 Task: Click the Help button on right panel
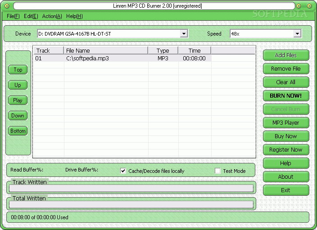(286, 163)
